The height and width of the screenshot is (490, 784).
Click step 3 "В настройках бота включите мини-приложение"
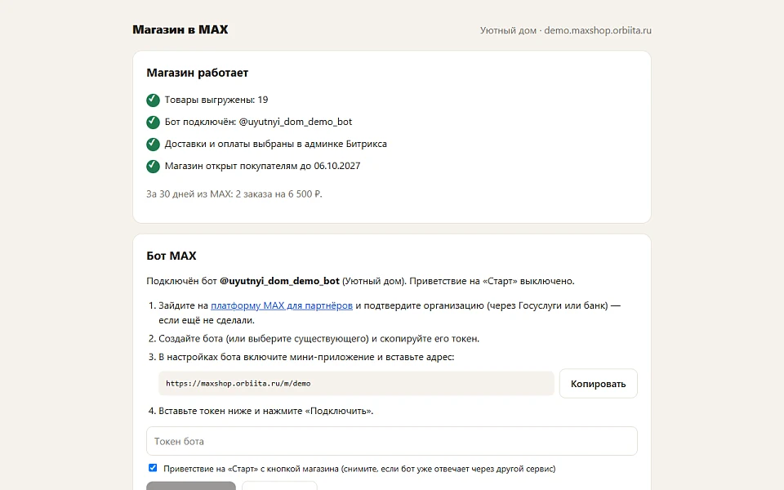306,357
